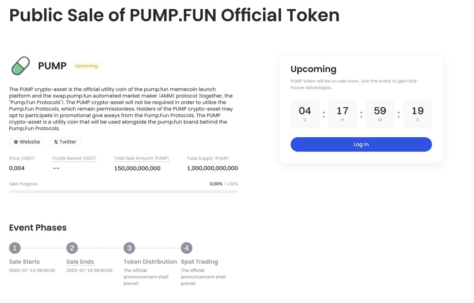
Task: Click the green PUMP pill logo
Action: coord(19,65)
